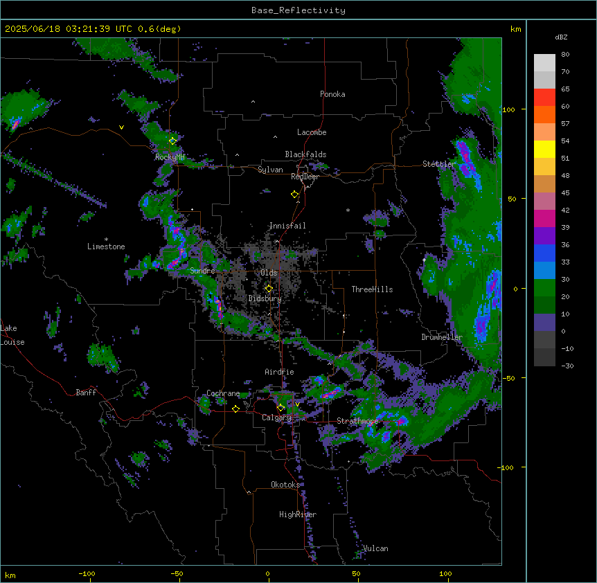The image size is (597, 583).
Task: Click the ThreeHills city label
Action: 372,289
